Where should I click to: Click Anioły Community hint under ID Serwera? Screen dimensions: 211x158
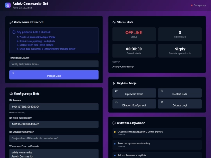17,112
